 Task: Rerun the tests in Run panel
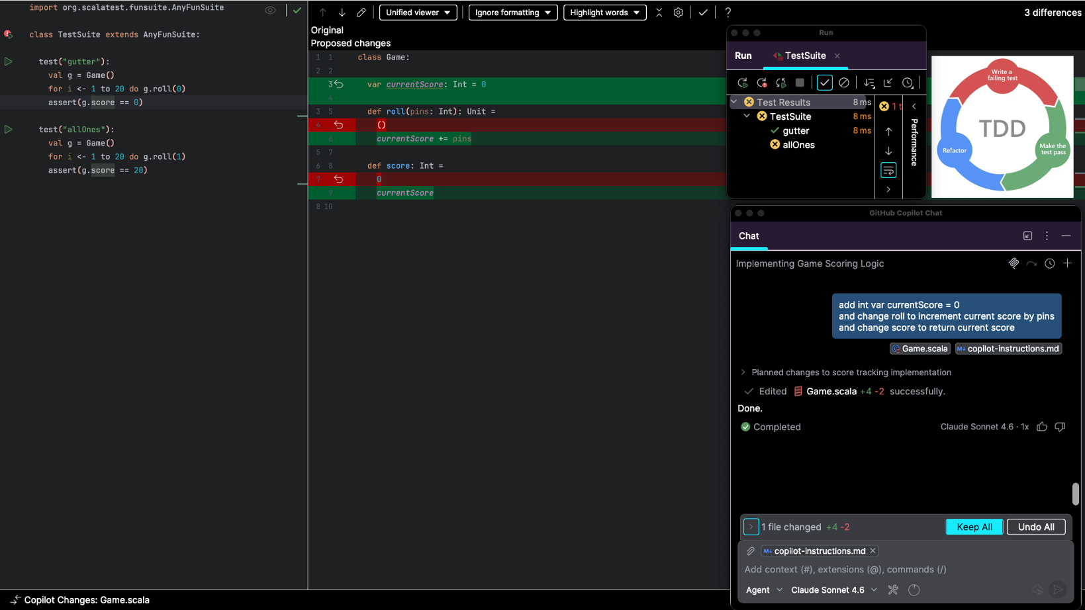(x=742, y=83)
